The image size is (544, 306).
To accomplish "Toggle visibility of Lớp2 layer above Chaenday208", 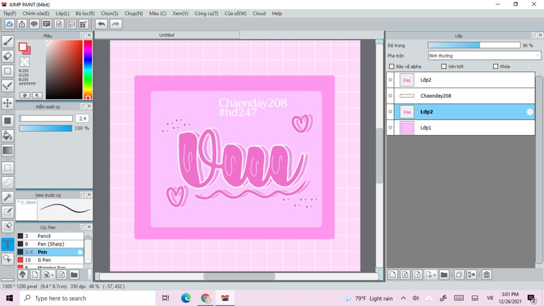I will 390,80.
